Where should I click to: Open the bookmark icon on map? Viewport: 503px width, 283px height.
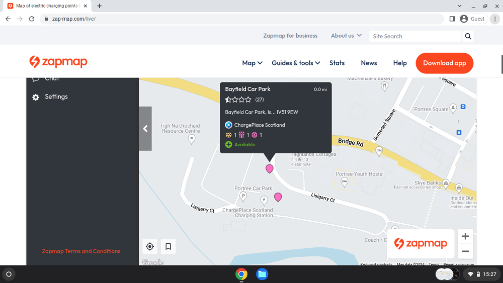168,246
